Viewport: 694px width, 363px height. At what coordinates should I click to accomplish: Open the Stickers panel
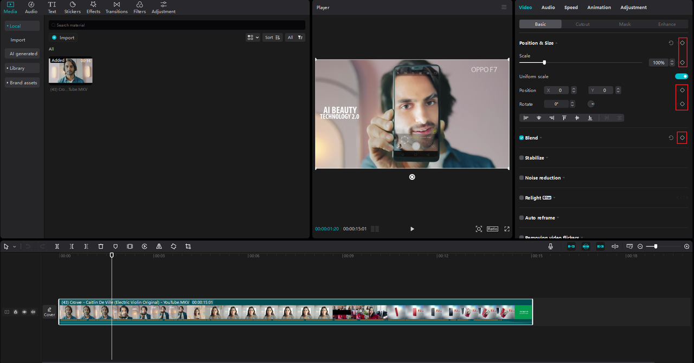tap(72, 8)
